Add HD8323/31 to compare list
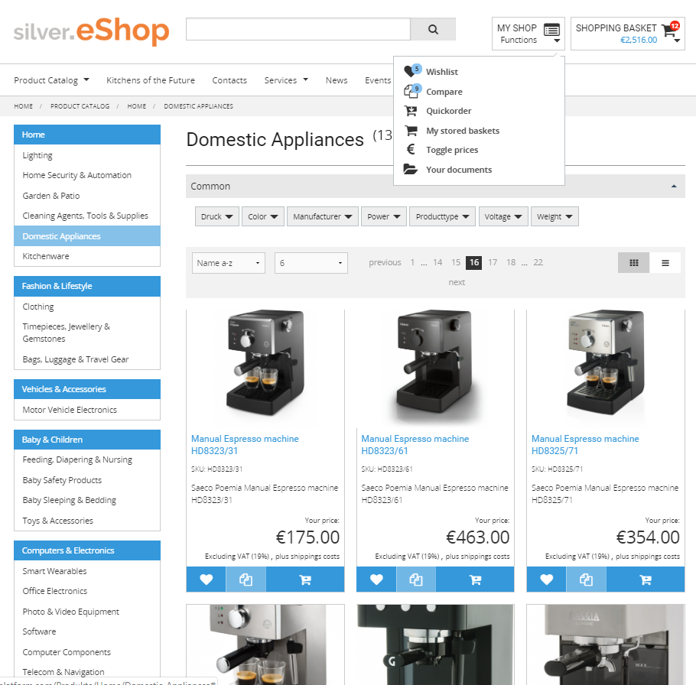 pos(246,579)
